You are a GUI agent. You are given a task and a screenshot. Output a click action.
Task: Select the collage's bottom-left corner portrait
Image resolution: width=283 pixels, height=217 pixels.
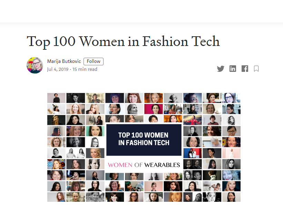(x=56, y=197)
